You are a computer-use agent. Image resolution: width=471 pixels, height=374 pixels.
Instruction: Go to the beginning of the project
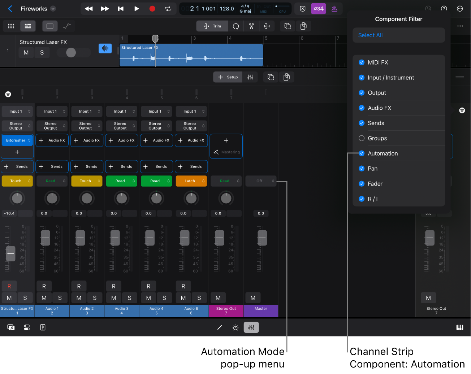[x=121, y=9]
